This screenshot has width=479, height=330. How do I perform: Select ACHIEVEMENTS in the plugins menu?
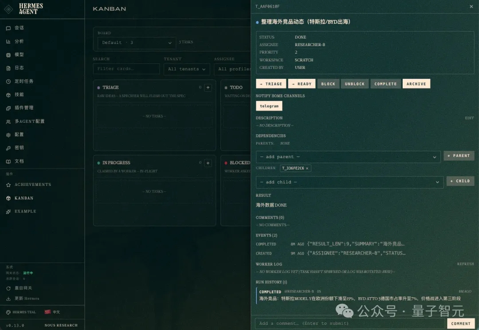pos(33,185)
